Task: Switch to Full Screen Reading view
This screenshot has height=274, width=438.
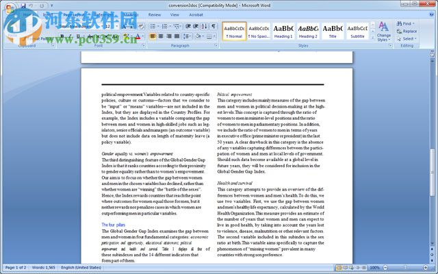Action: click(345, 268)
